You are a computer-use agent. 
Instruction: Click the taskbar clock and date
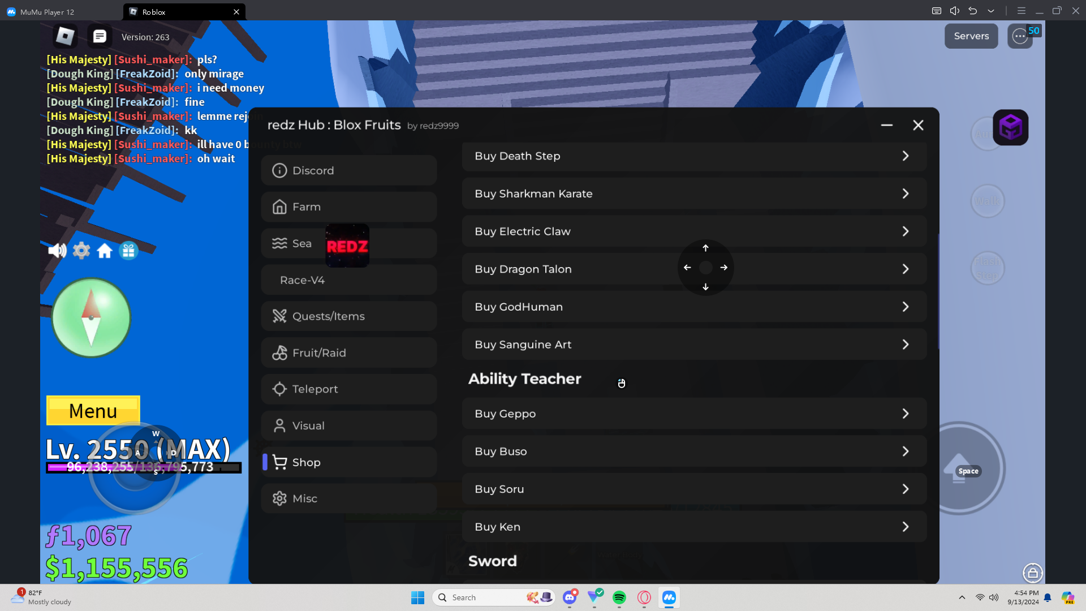click(x=1023, y=597)
